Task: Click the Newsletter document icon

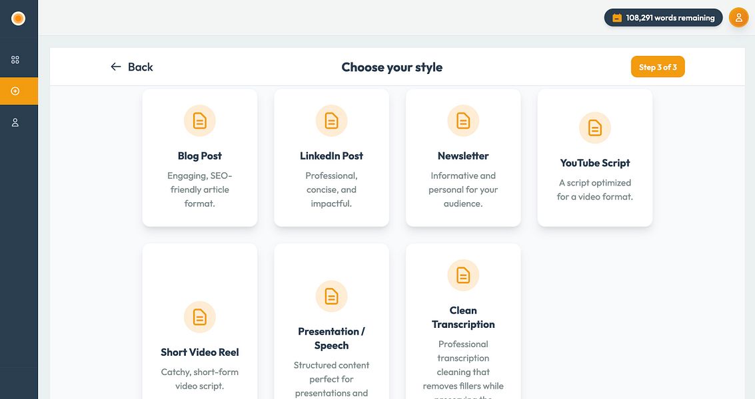Action: click(463, 120)
